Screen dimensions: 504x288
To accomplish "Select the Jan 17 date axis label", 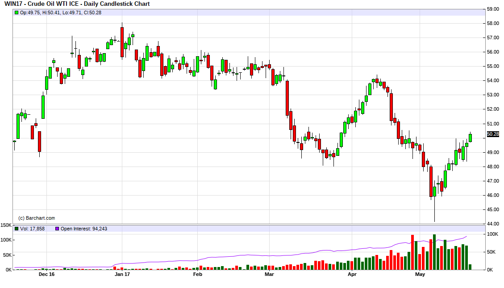I will [122, 275].
